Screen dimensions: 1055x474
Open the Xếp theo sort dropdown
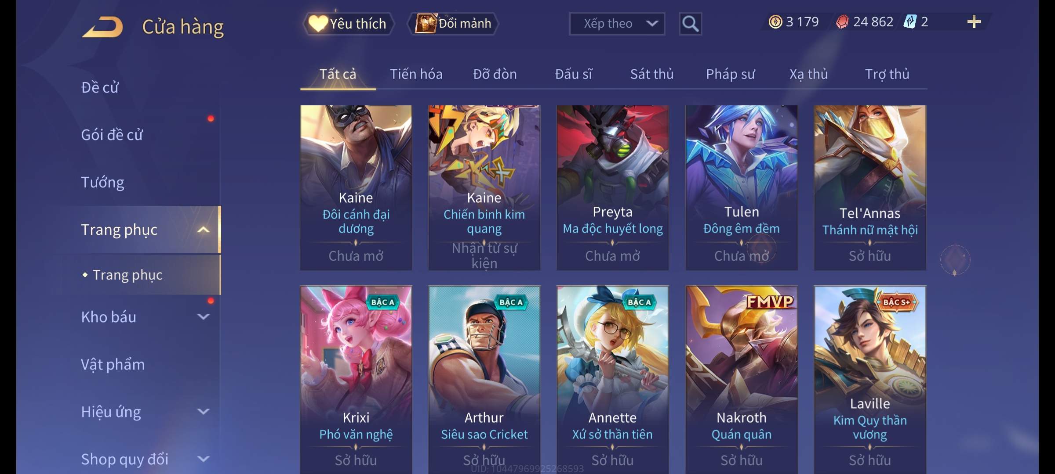(x=617, y=24)
